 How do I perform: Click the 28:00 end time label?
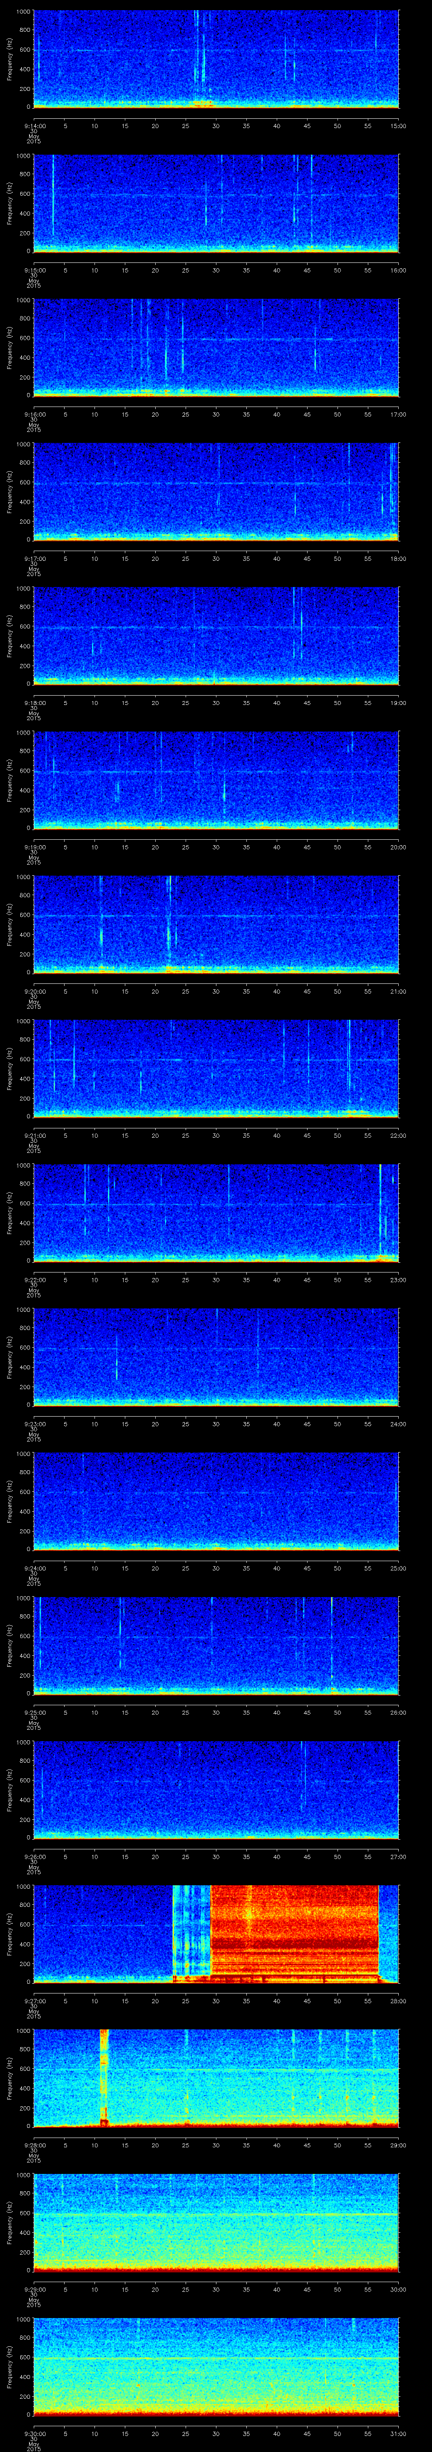pos(399,2000)
